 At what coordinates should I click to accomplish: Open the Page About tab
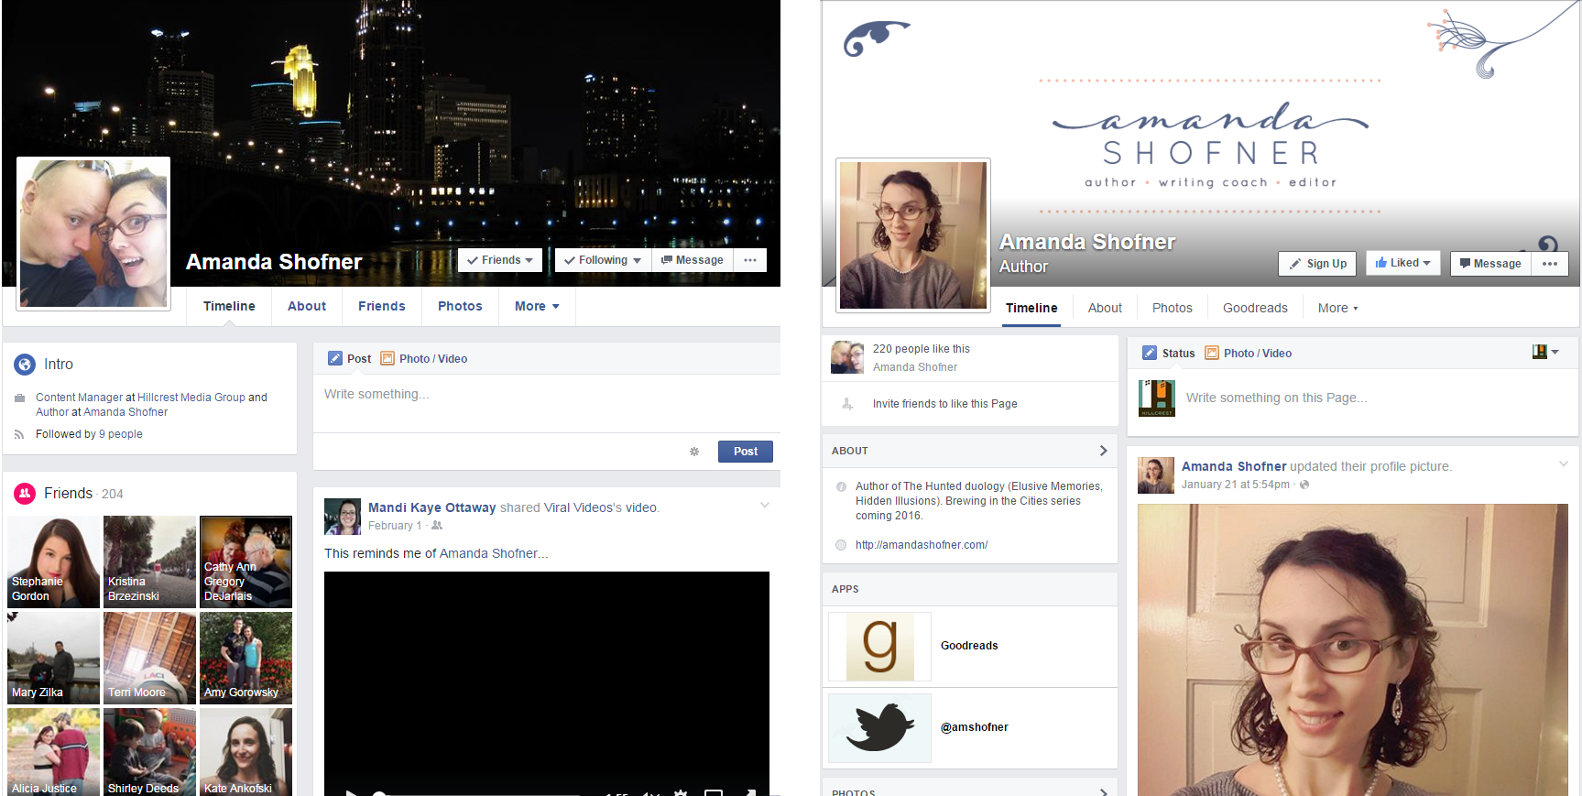1105,309
